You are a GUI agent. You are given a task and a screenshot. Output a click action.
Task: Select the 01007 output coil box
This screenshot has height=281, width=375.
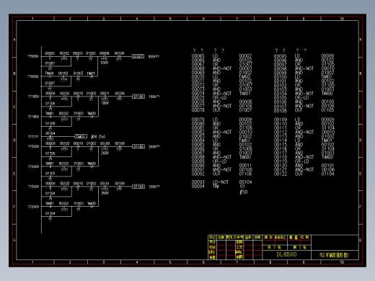pyautogui.click(x=138, y=56)
